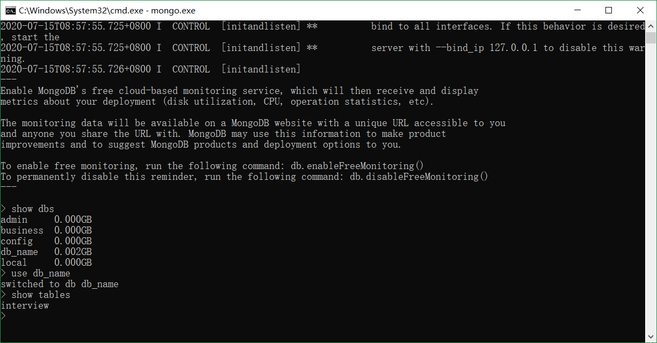Image resolution: width=657 pixels, height=343 pixels.
Task: Click the active mongo shell prompt line
Action: click(x=4, y=316)
